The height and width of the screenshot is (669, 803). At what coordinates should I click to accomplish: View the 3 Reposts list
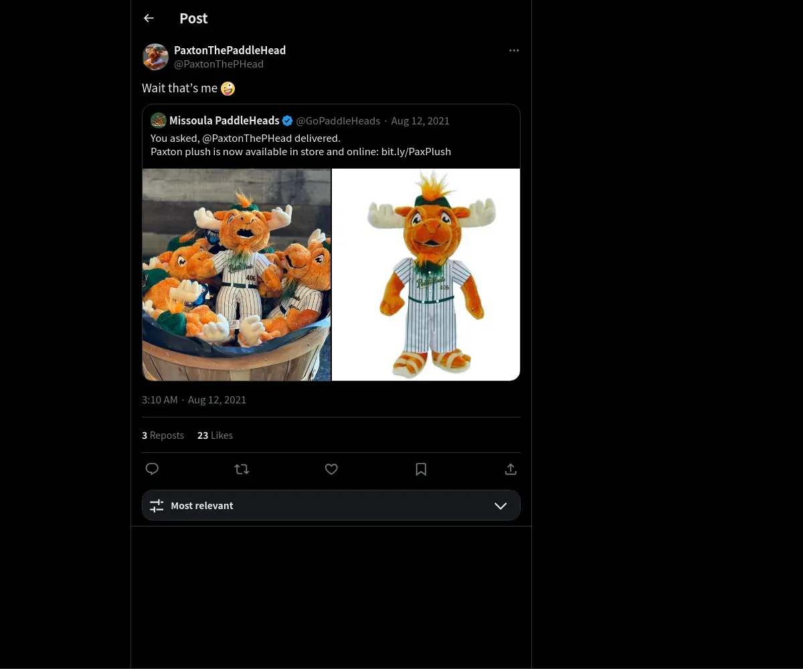[163, 436]
